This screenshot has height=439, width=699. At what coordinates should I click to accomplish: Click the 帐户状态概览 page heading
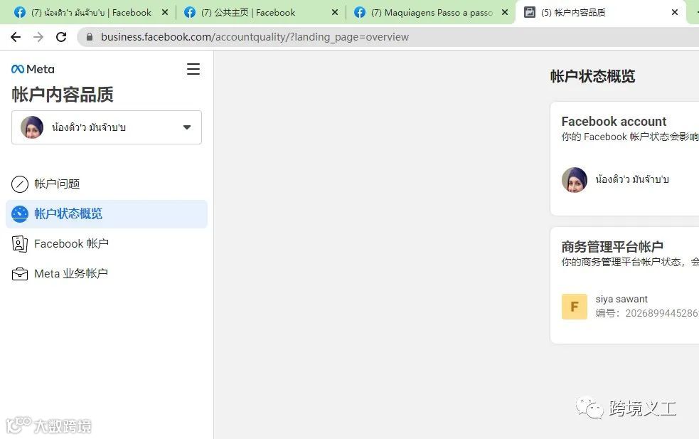pos(592,76)
